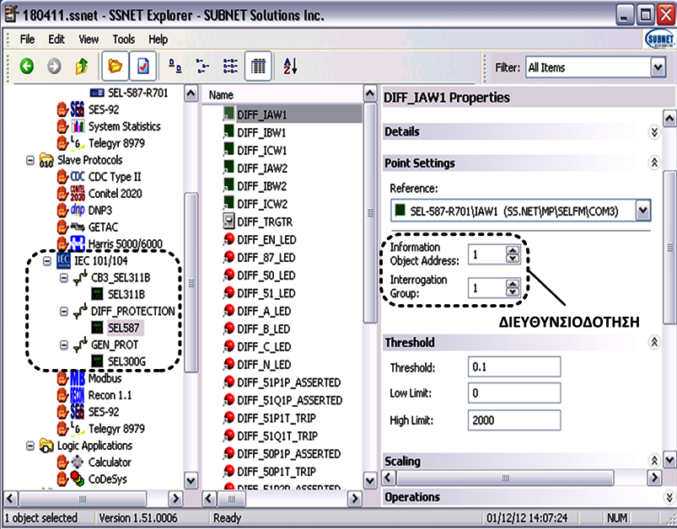Switch to small icons view
This screenshot has width=677, height=529.
[x=202, y=66]
